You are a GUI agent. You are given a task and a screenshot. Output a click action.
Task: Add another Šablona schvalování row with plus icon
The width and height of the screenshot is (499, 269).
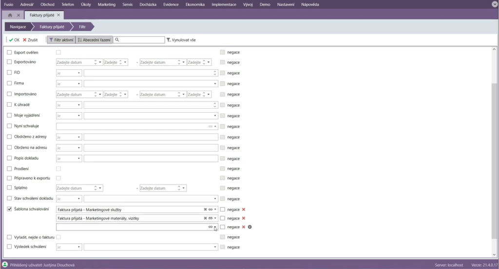tap(249, 227)
